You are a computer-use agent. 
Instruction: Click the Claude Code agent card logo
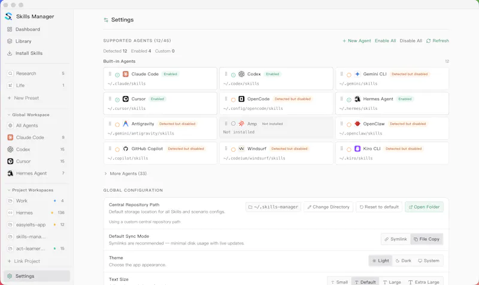click(126, 74)
